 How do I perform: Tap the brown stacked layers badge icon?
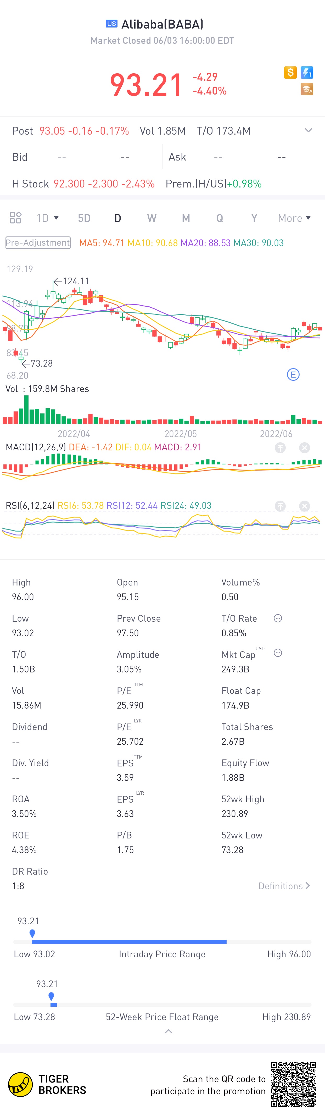pyautogui.click(x=307, y=89)
